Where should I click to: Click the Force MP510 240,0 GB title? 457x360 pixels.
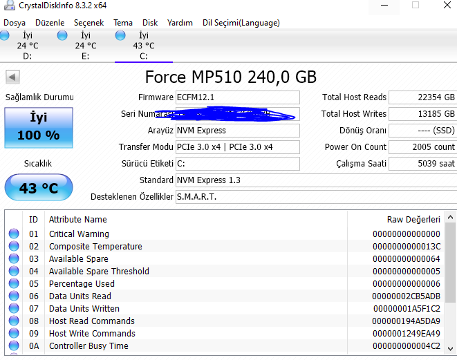(230, 77)
